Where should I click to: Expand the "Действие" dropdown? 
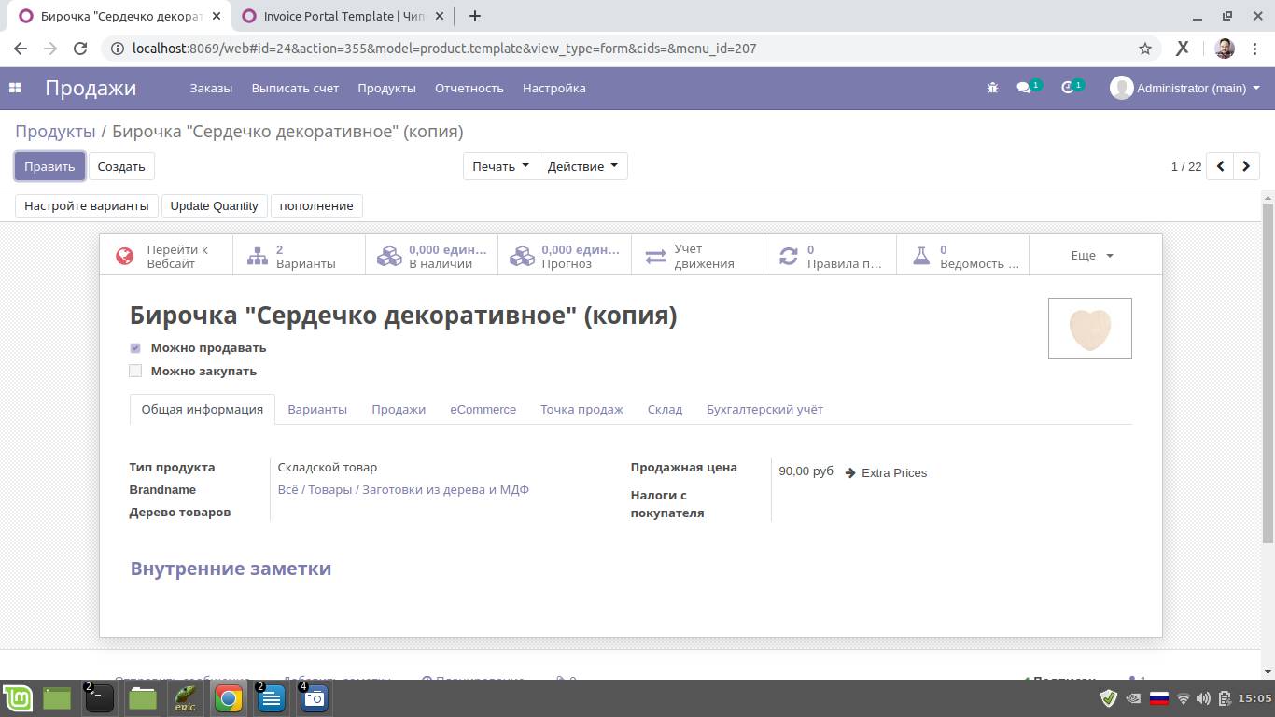click(x=582, y=166)
